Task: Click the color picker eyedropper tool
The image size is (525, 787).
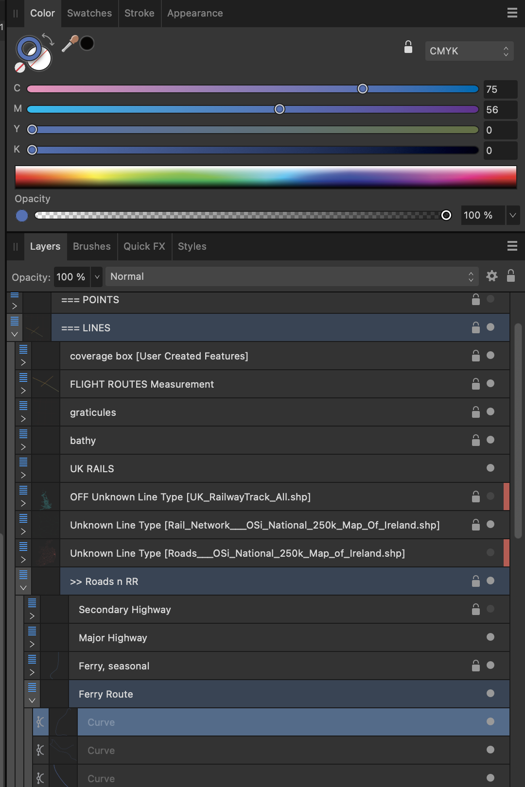Action: 70,44
